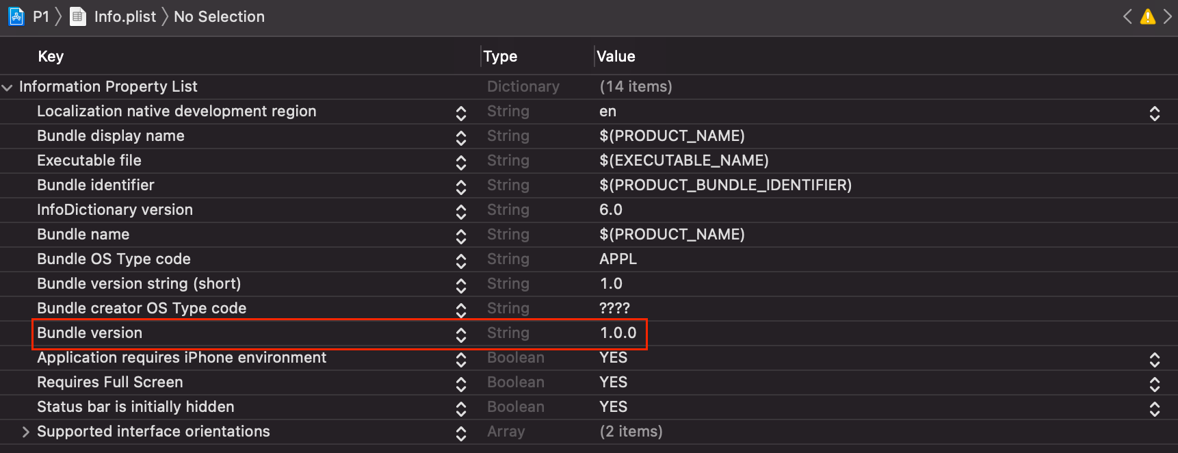1178x453 pixels.
Task: Open key stepper for Bundle identifier row
Action: 461,186
